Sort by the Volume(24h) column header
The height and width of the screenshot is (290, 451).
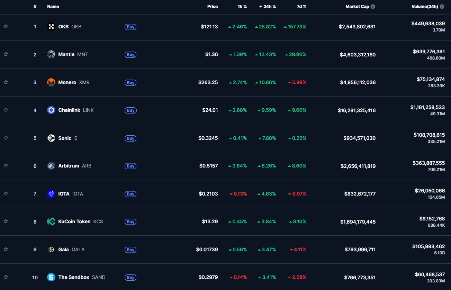tap(425, 7)
